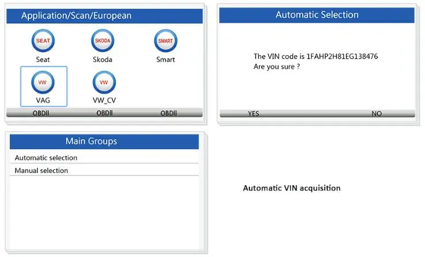Open the VW_CV vehicle icon

click(104, 82)
